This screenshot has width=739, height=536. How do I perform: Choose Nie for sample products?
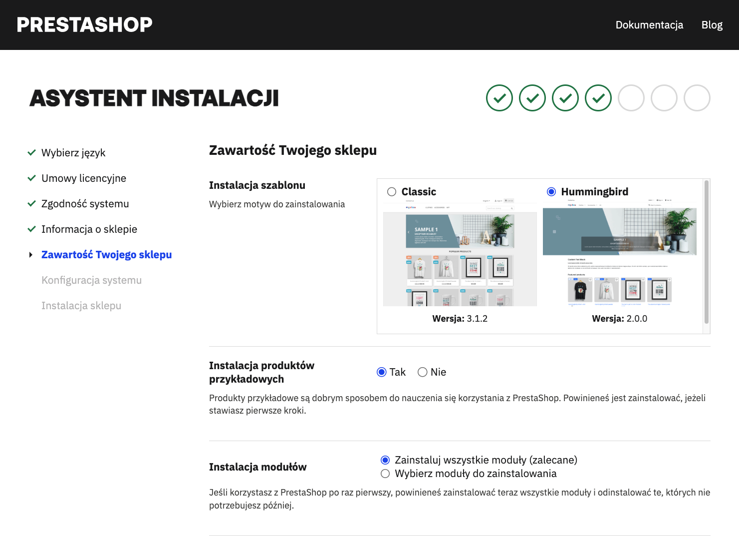coord(423,372)
